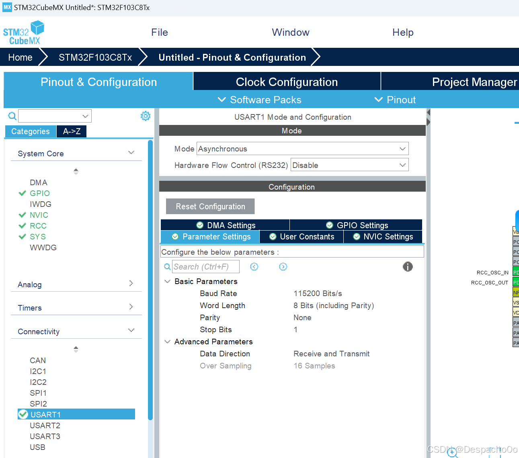This screenshot has height=458, width=519.
Task: Click the green check icon beside USART1
Action: pos(23,414)
